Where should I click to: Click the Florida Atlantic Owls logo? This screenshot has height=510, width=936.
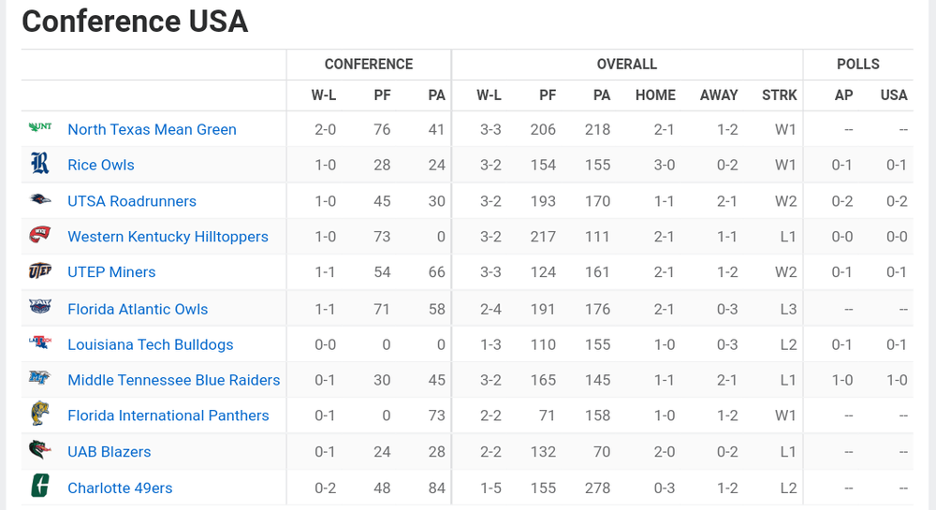click(x=39, y=307)
